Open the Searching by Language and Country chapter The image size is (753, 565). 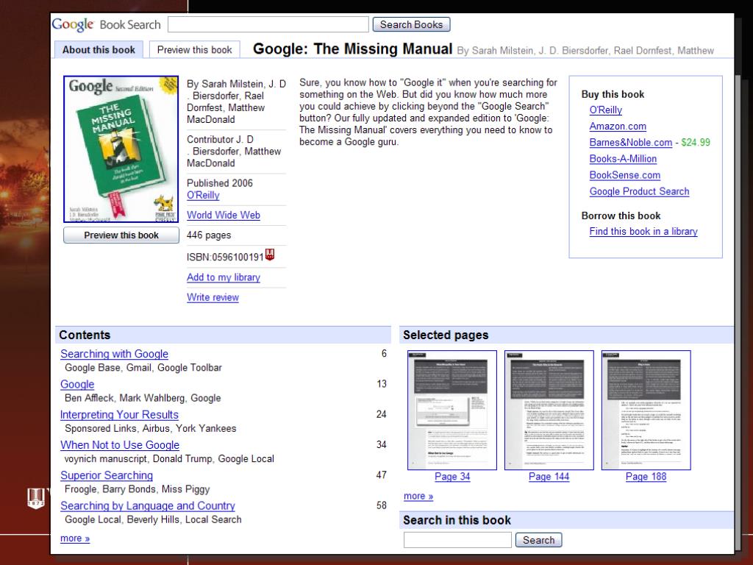point(147,505)
